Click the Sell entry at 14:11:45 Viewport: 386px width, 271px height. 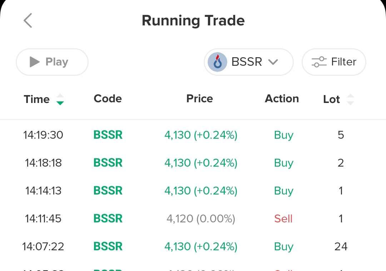(193, 218)
